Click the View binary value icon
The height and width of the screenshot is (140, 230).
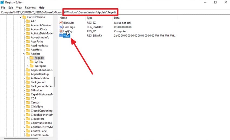pyautogui.click(x=61, y=36)
